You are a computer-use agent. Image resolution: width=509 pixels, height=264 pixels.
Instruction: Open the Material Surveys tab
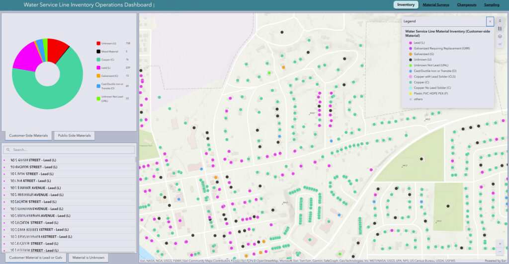(x=436, y=5)
